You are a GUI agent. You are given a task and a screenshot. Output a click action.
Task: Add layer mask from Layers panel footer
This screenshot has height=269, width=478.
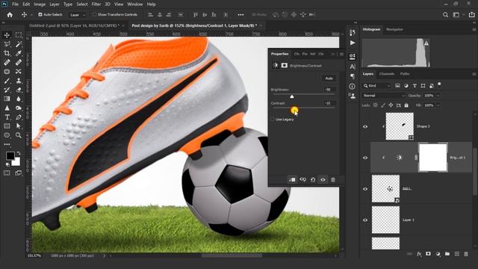point(428,254)
